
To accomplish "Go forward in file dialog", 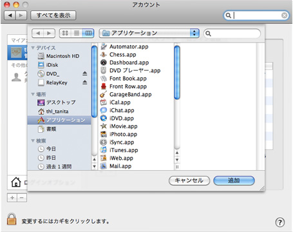I will 49,34.
